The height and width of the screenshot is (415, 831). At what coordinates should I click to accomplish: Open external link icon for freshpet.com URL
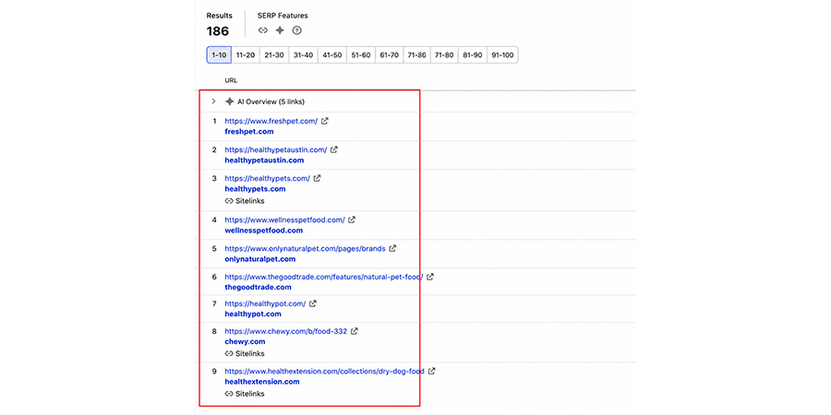pos(325,121)
